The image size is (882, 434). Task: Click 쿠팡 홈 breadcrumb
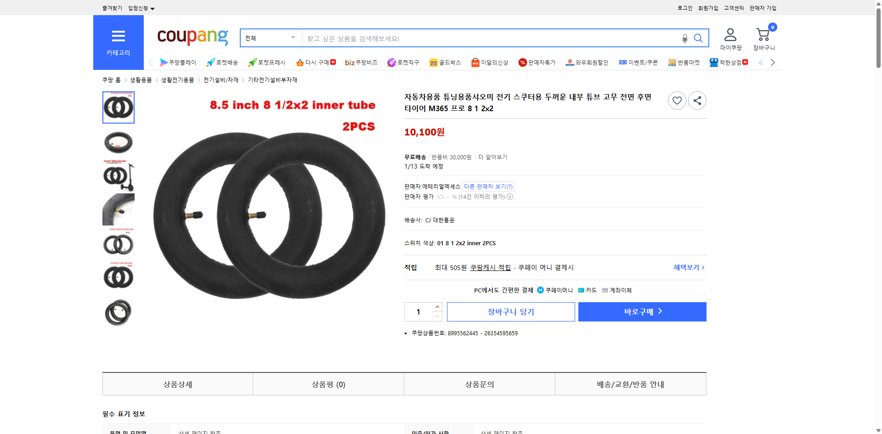pyautogui.click(x=112, y=80)
